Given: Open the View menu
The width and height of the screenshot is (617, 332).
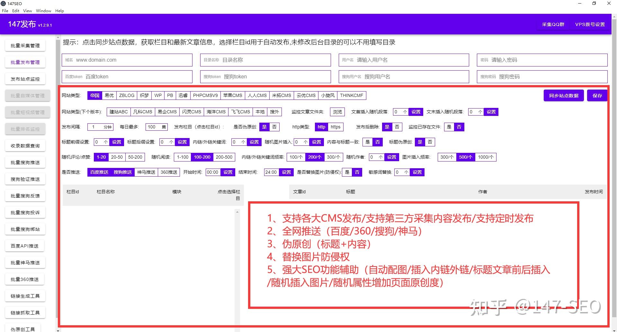Looking at the screenshot, I should pyautogui.click(x=27, y=11).
